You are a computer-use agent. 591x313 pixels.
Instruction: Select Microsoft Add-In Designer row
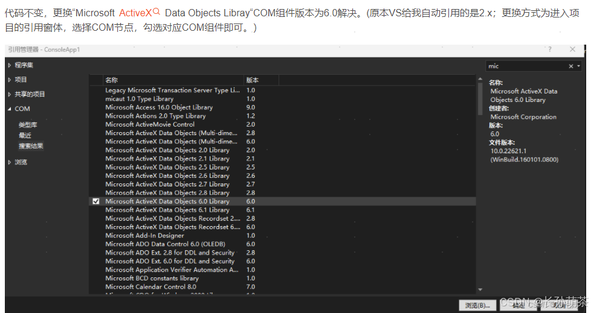coord(282,235)
